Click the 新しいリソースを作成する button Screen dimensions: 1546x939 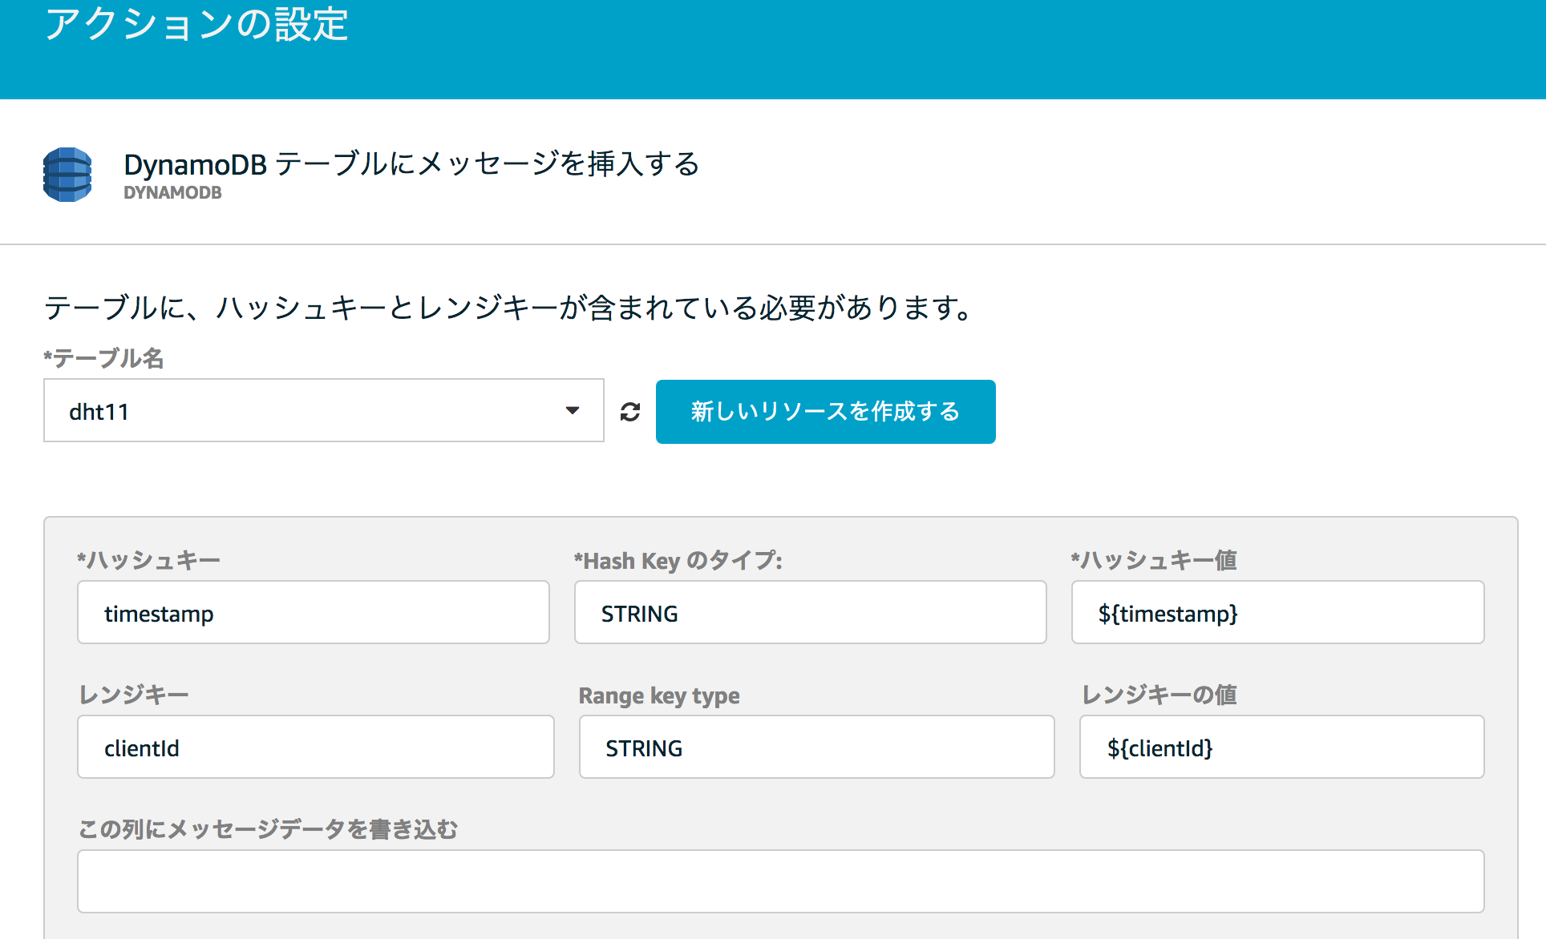pos(825,412)
